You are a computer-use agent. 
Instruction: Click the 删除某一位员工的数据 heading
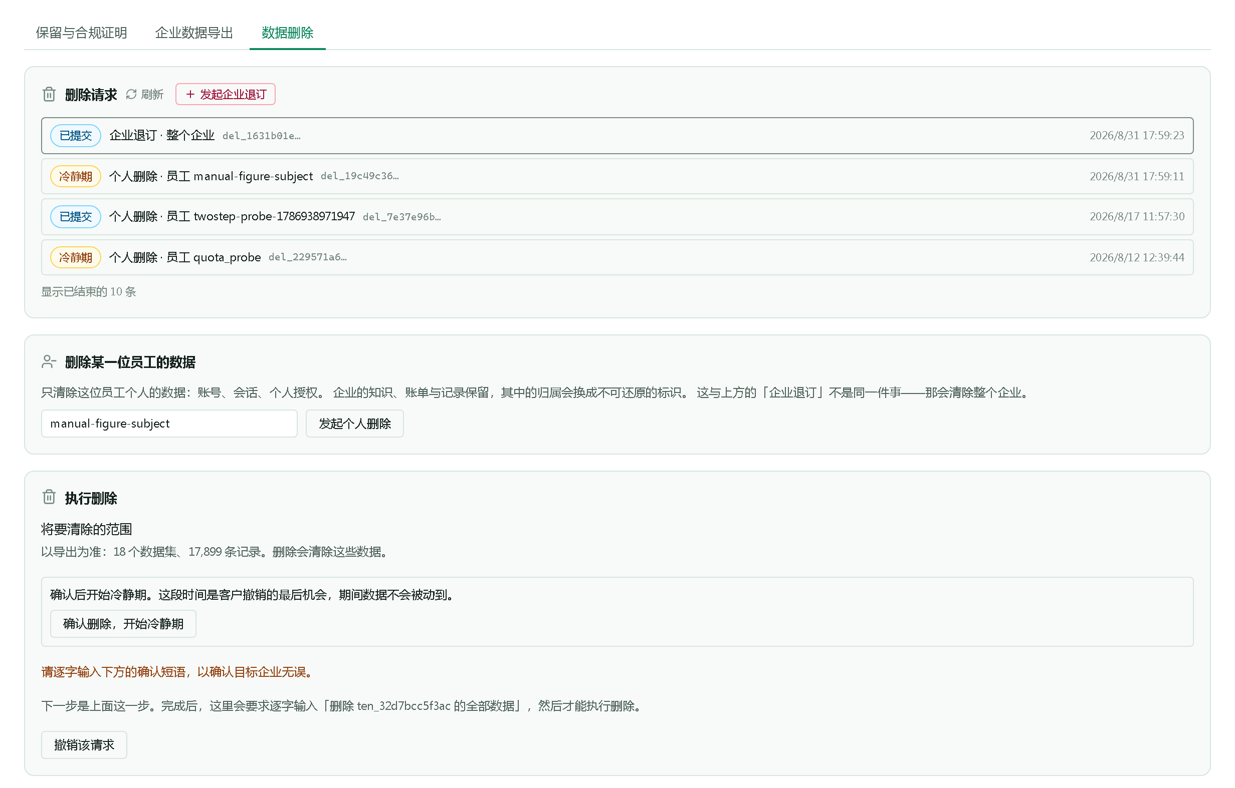(x=130, y=362)
